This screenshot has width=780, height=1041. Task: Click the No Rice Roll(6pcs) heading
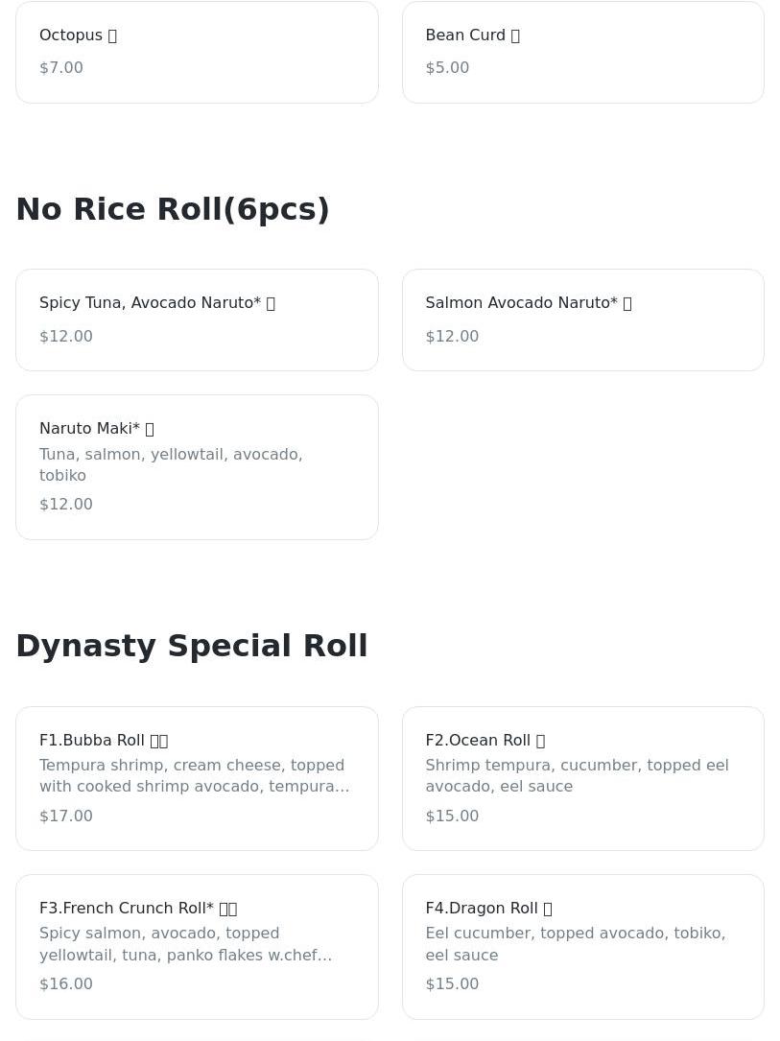coord(173,209)
